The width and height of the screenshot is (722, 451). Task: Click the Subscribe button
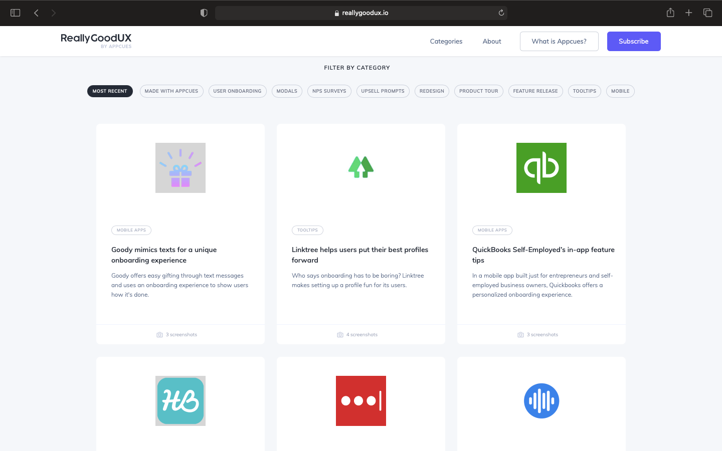click(x=634, y=41)
